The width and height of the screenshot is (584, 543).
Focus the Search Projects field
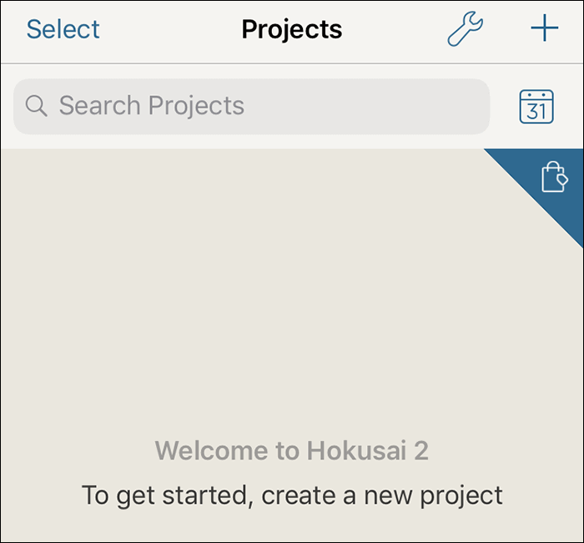(x=250, y=106)
